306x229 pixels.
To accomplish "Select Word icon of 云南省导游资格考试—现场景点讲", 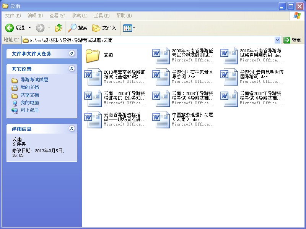I will point(93,119).
